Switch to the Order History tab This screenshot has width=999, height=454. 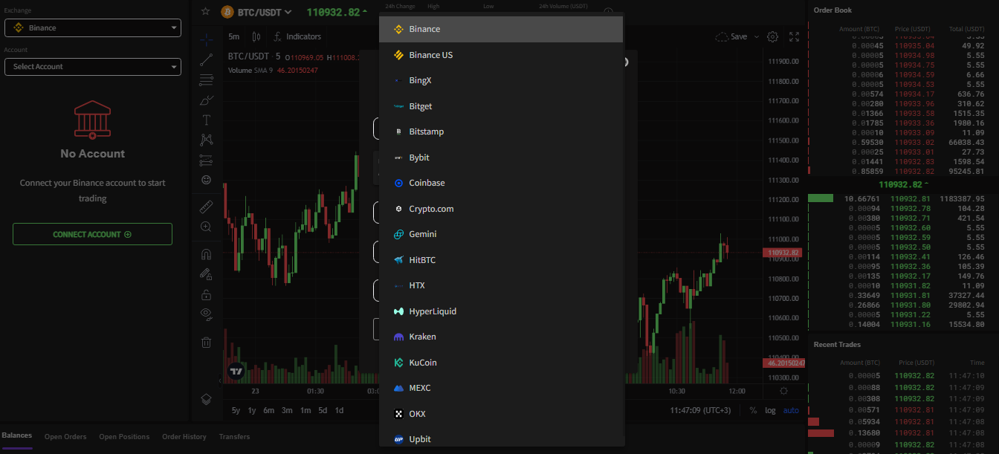184,437
